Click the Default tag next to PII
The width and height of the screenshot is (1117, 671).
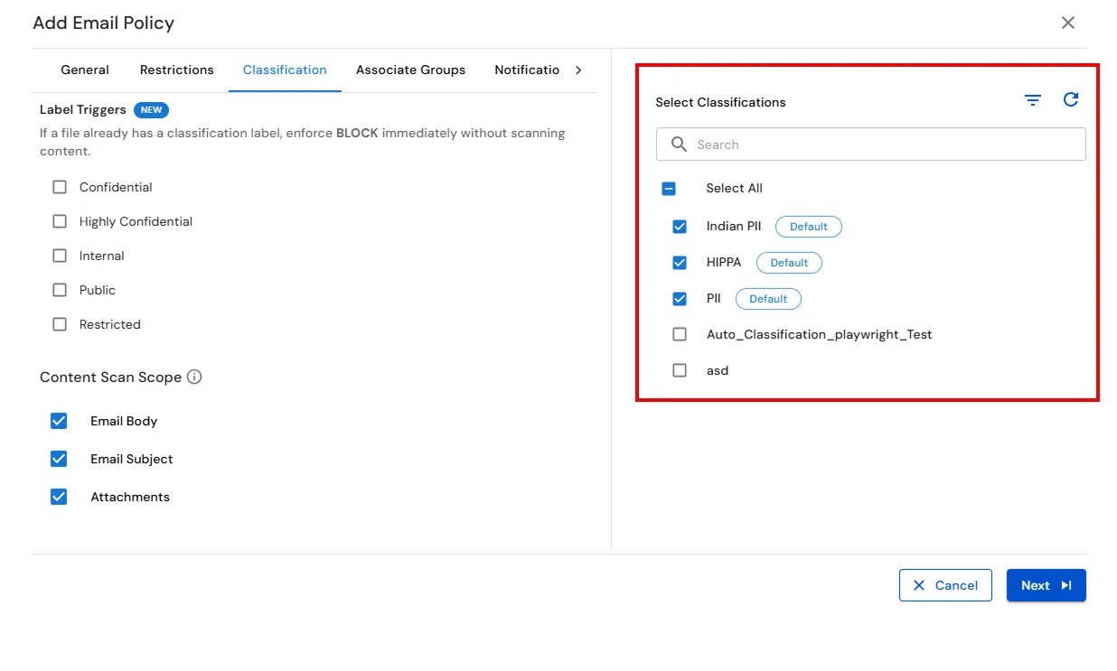[x=768, y=299]
